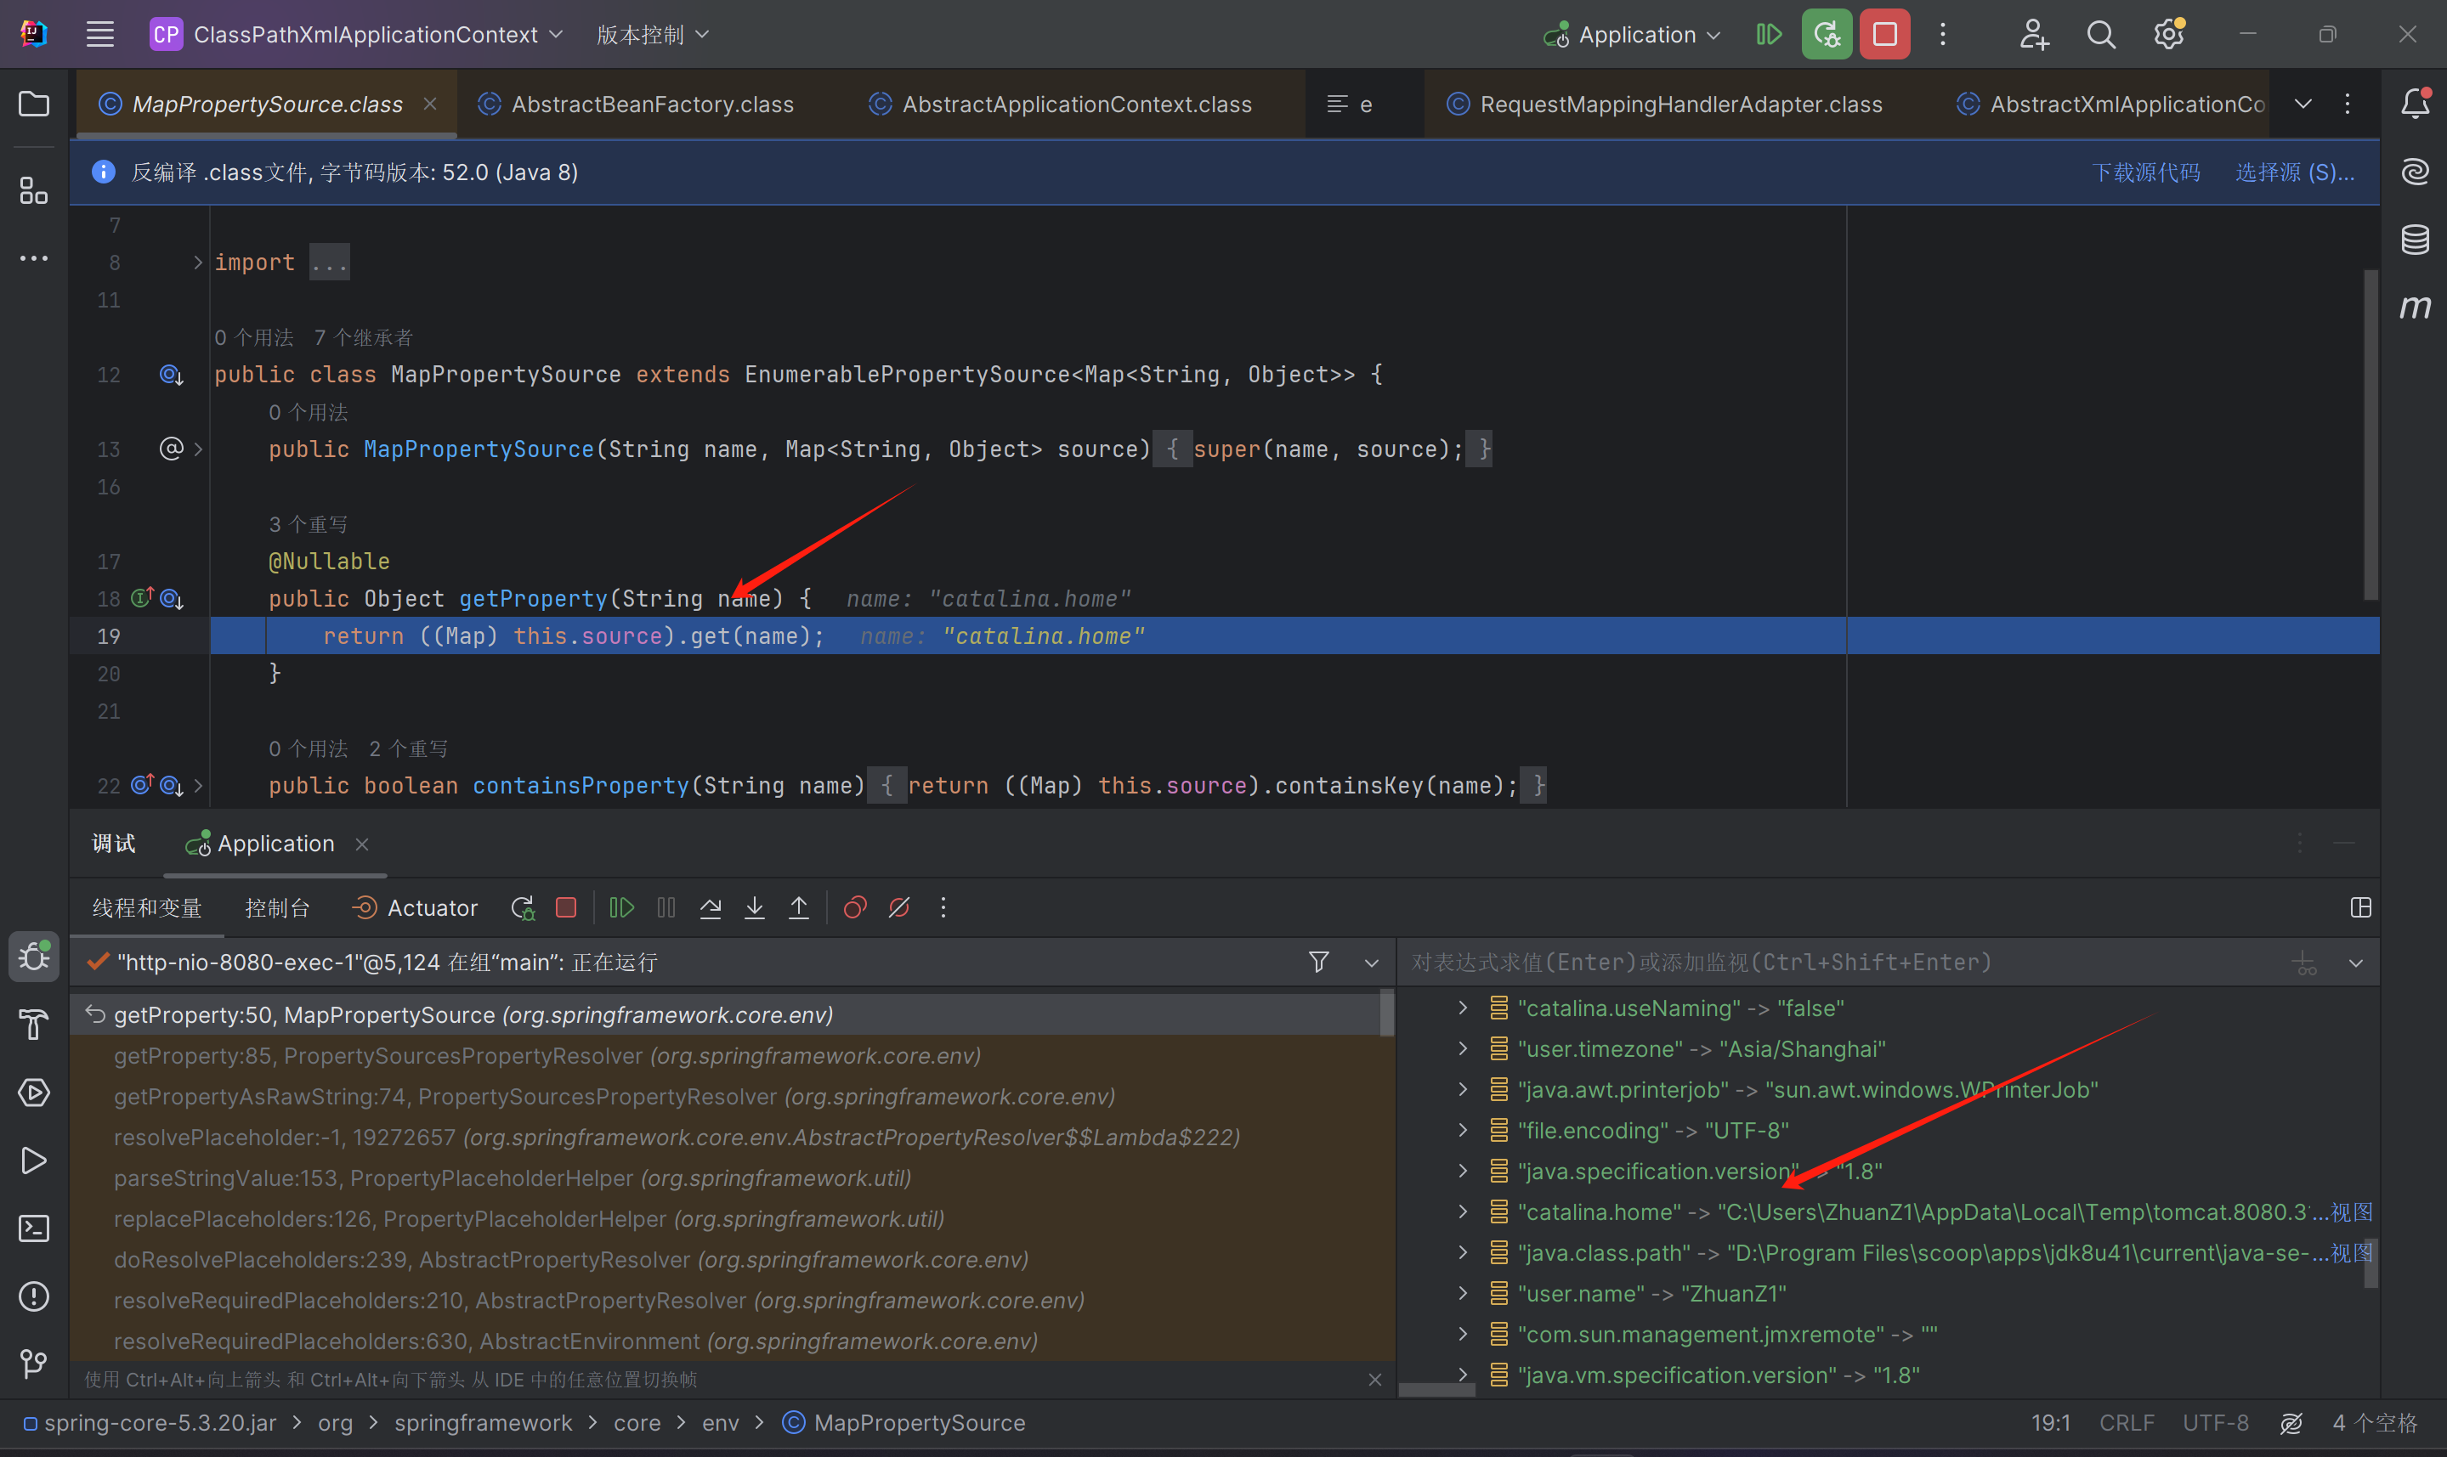
Task: Open the Database tool window
Action: [2415, 240]
